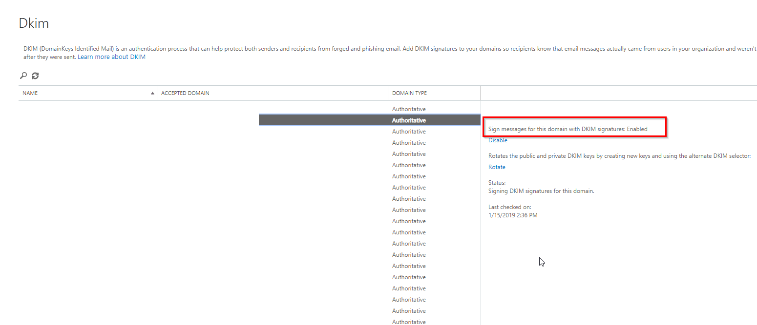Click the Signing DKIM signatures status message
Viewport: 757px width, 325px height.
click(541, 191)
